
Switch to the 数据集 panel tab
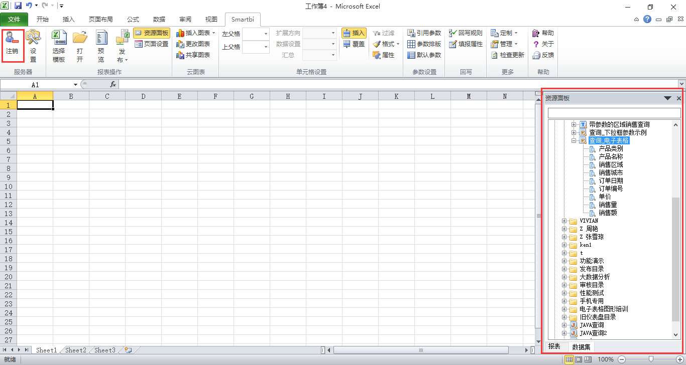pos(581,346)
